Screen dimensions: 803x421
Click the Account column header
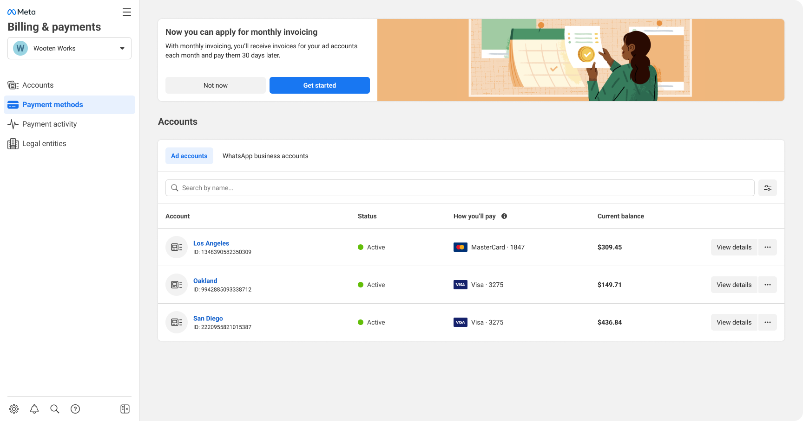(x=178, y=216)
